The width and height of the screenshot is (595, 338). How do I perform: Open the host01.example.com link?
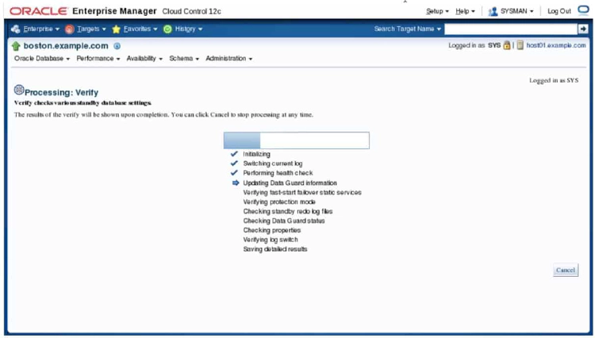coord(556,45)
